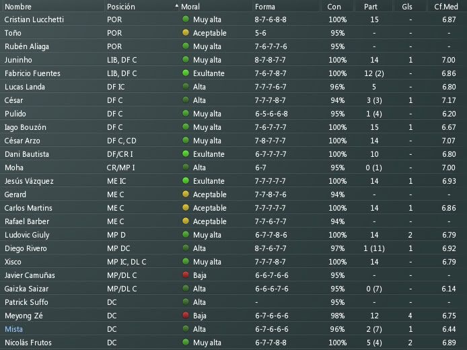
Task: Select the Juninho player row
Action: click(233, 60)
